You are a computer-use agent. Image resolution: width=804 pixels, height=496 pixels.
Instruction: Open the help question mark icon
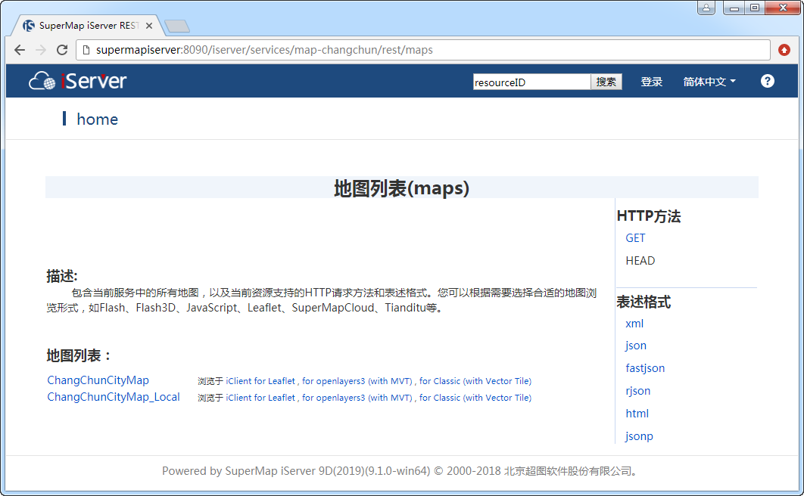(767, 81)
